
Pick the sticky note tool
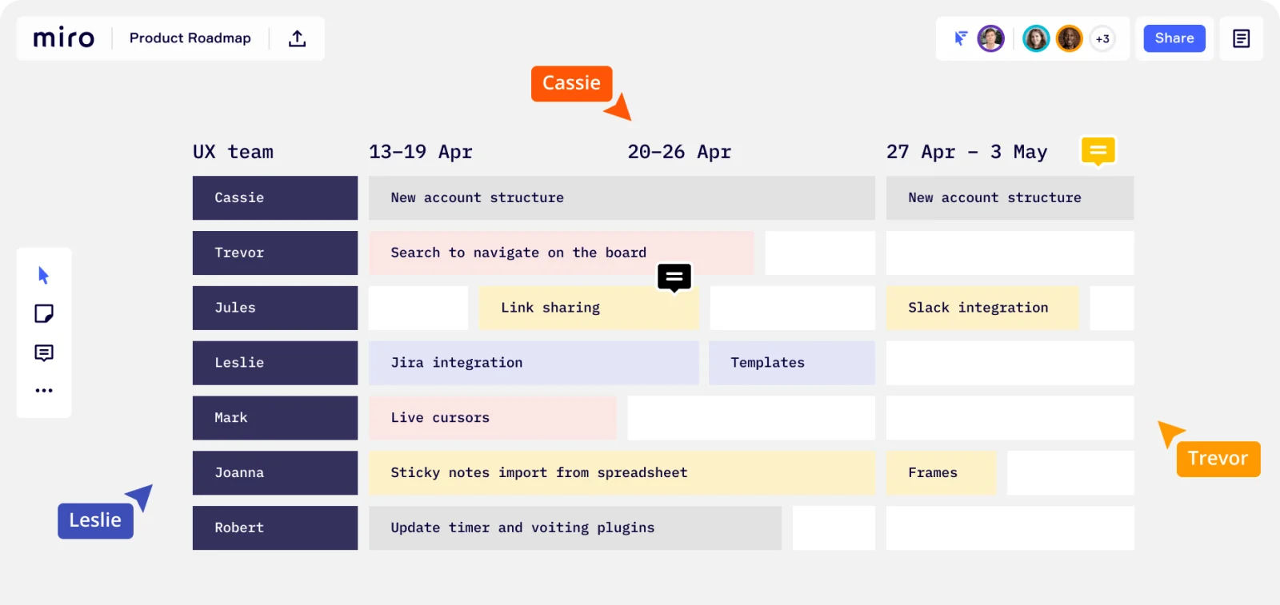(44, 313)
